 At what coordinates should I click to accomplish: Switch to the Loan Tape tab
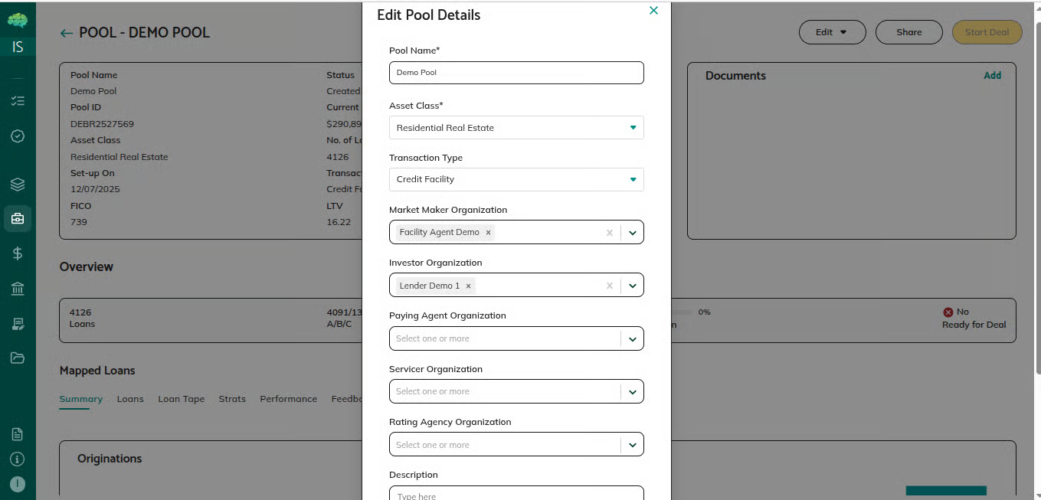(x=181, y=399)
